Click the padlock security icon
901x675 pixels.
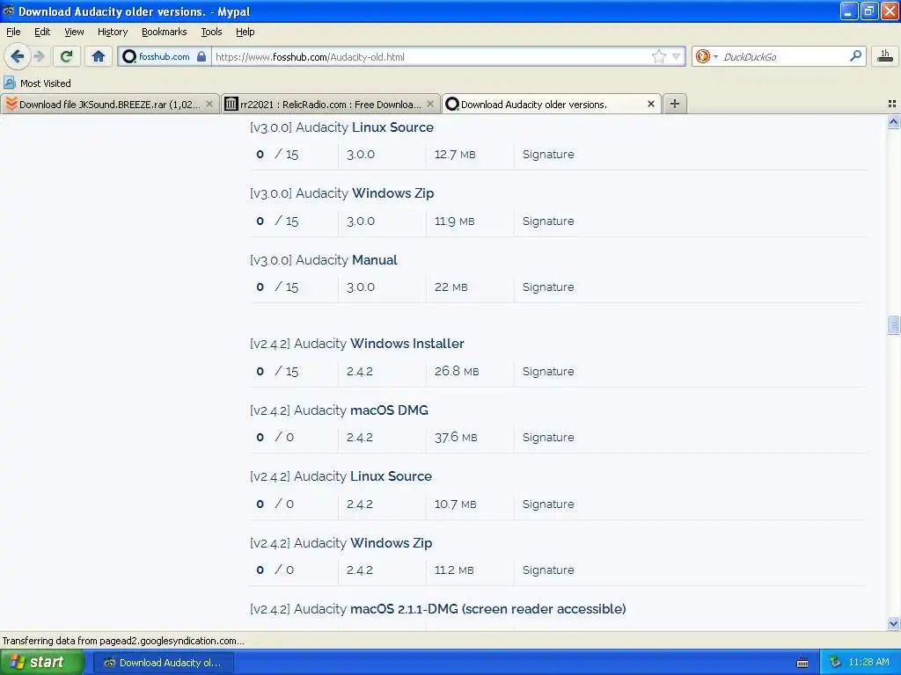pos(201,56)
